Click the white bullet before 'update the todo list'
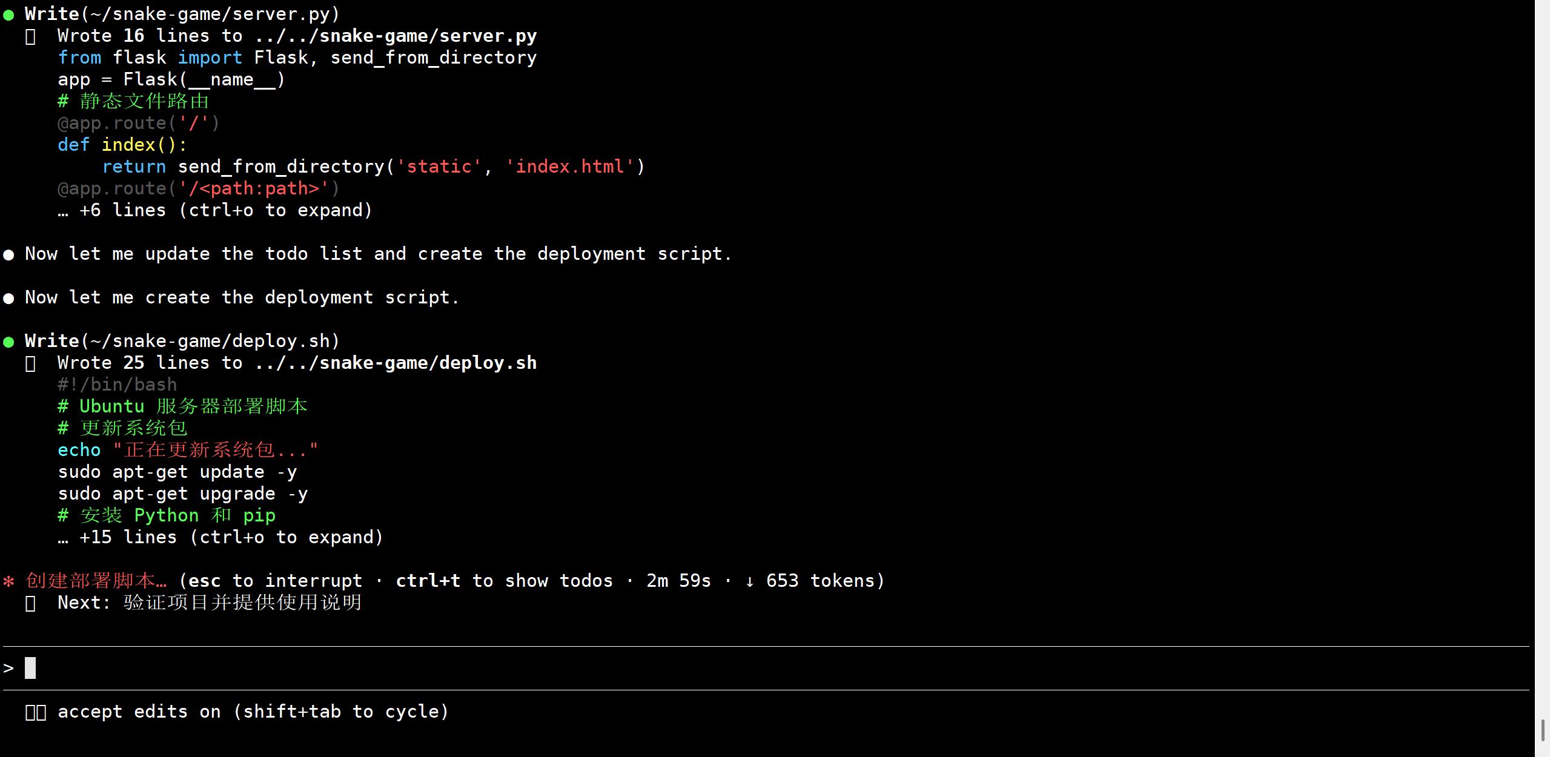1550x757 pixels. coord(8,255)
